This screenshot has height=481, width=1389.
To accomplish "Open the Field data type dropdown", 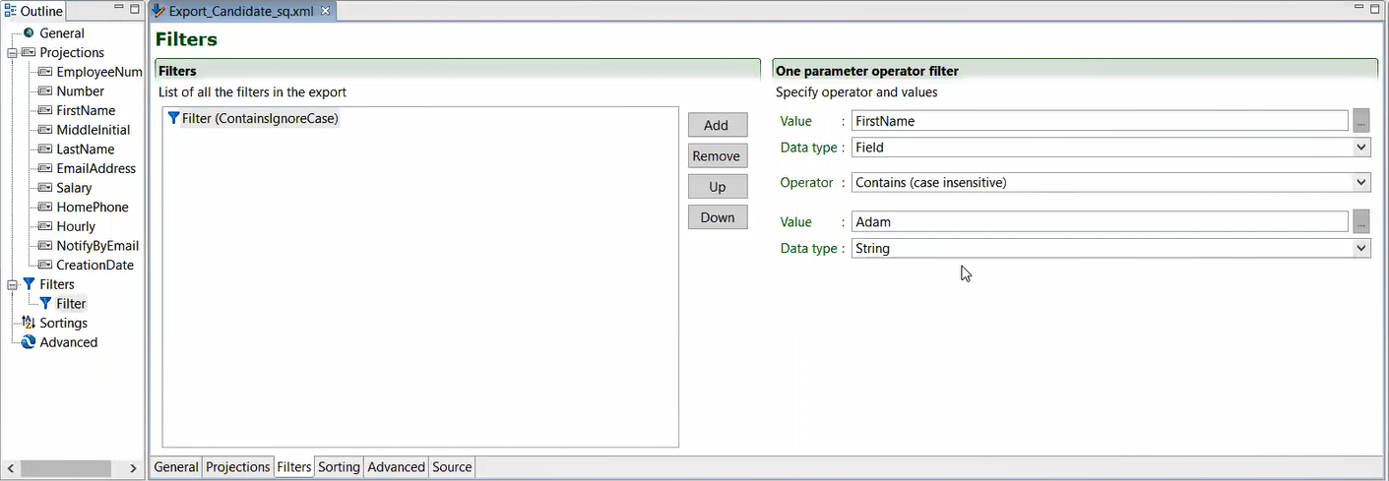I will pos(1361,148).
